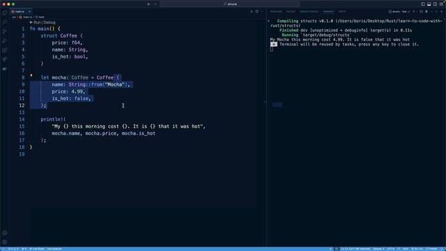
Task: Go forward using the title bar arrow
Action: (x=155, y=4)
